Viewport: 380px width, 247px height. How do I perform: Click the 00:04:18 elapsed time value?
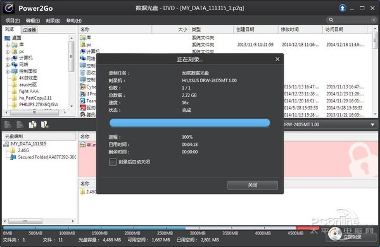tap(190, 145)
